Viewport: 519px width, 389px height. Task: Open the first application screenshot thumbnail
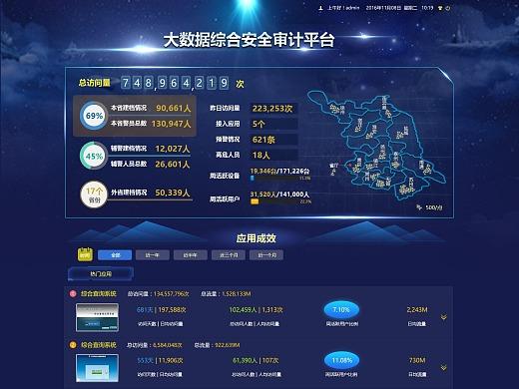(97, 317)
